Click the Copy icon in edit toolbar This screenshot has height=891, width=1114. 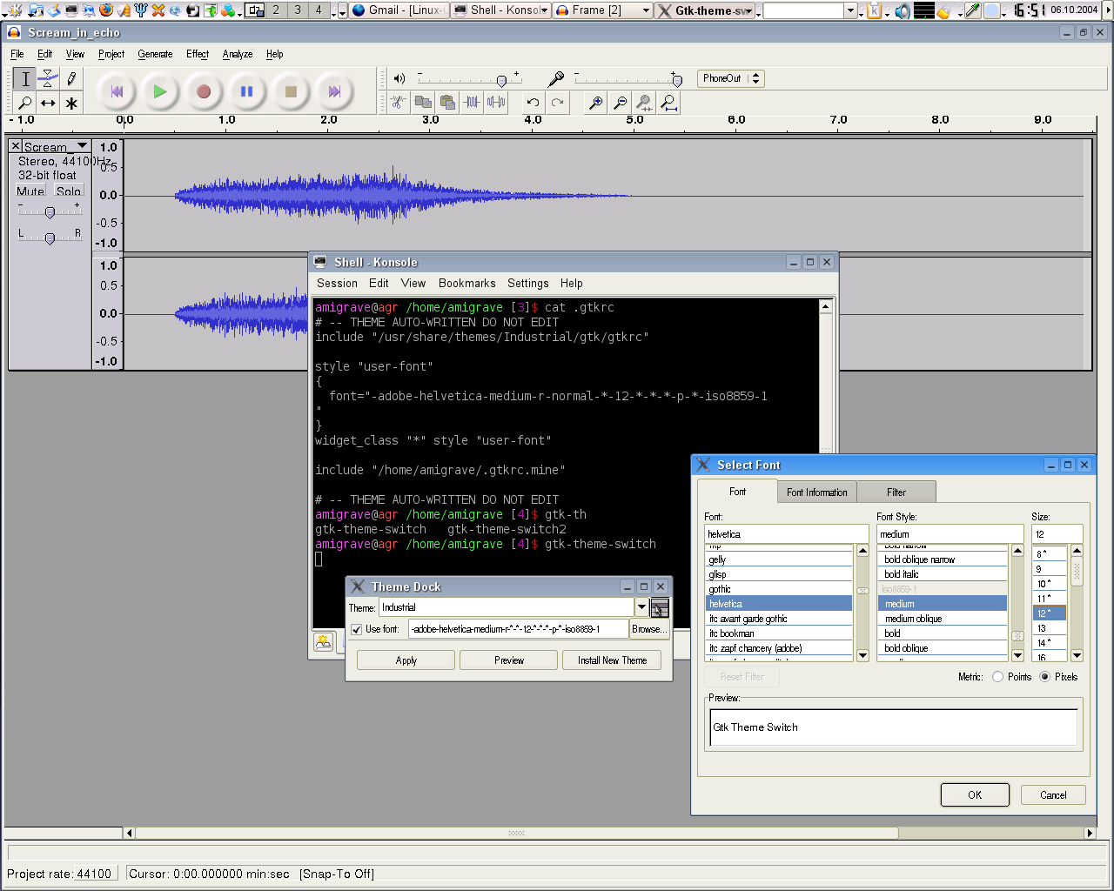(423, 103)
